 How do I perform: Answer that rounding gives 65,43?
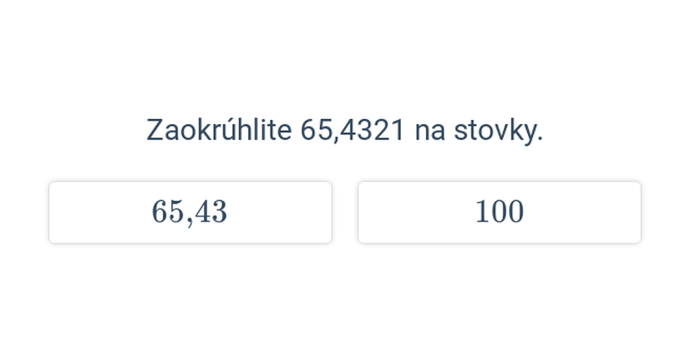click(190, 212)
